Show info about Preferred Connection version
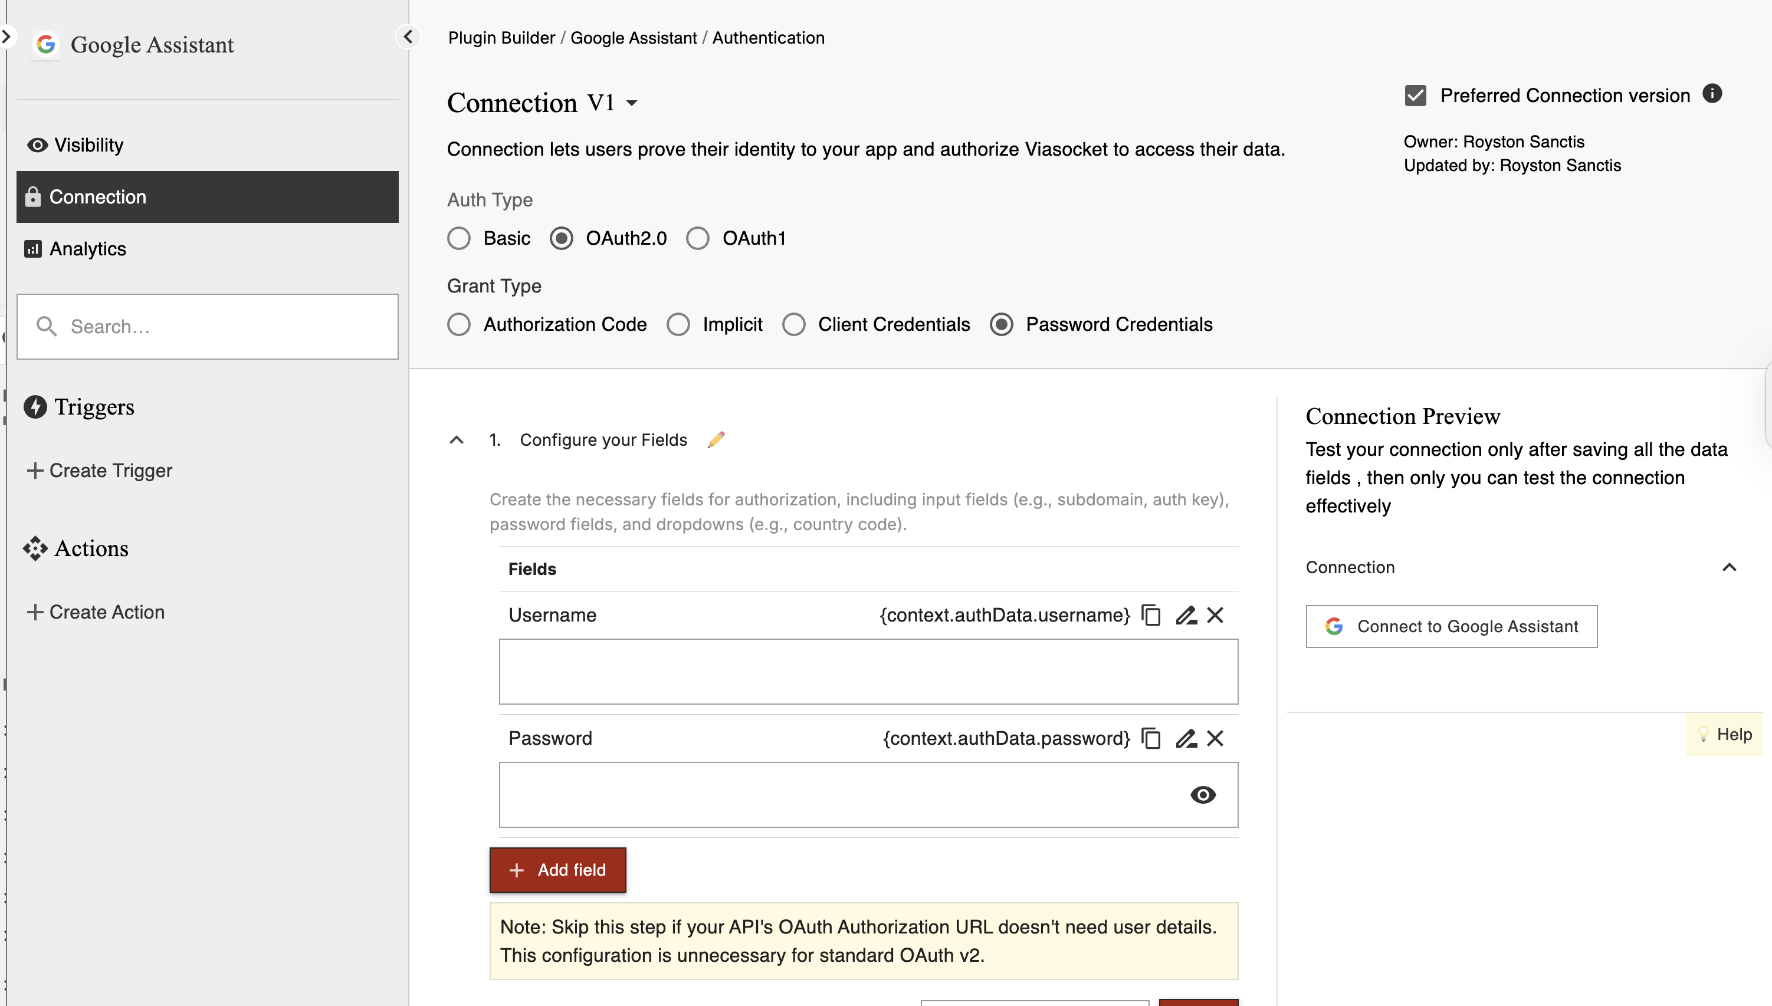This screenshot has width=1772, height=1006. [1712, 93]
